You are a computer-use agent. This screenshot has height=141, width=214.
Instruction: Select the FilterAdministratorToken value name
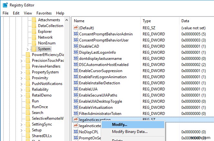(100, 114)
